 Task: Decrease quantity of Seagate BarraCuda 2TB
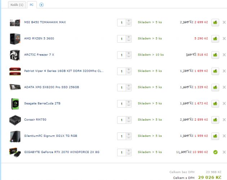(x=129, y=105)
